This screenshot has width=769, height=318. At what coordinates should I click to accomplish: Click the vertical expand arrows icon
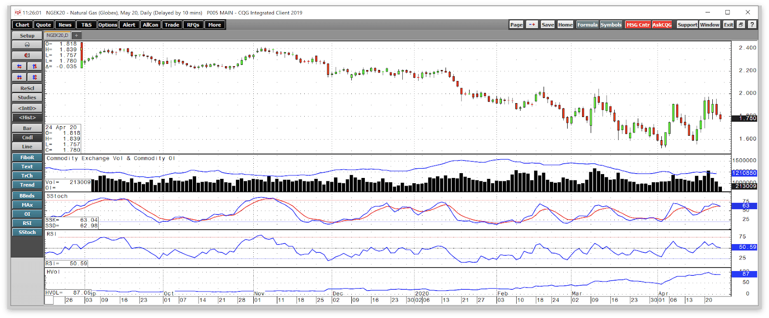click(x=35, y=77)
